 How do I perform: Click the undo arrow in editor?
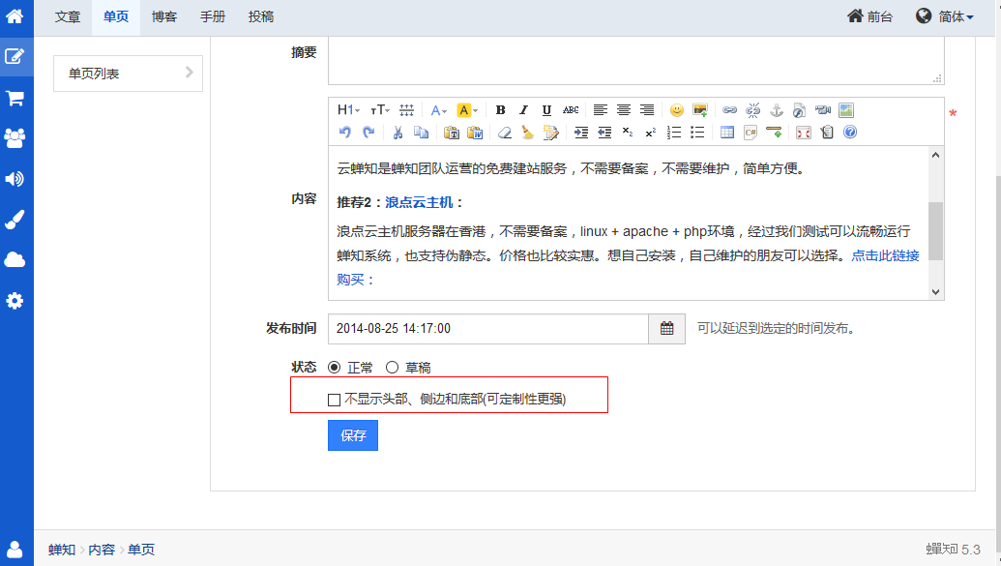(345, 133)
